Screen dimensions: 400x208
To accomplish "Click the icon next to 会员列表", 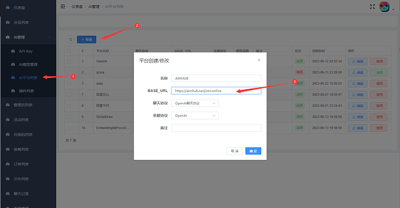I will [x=8, y=23].
